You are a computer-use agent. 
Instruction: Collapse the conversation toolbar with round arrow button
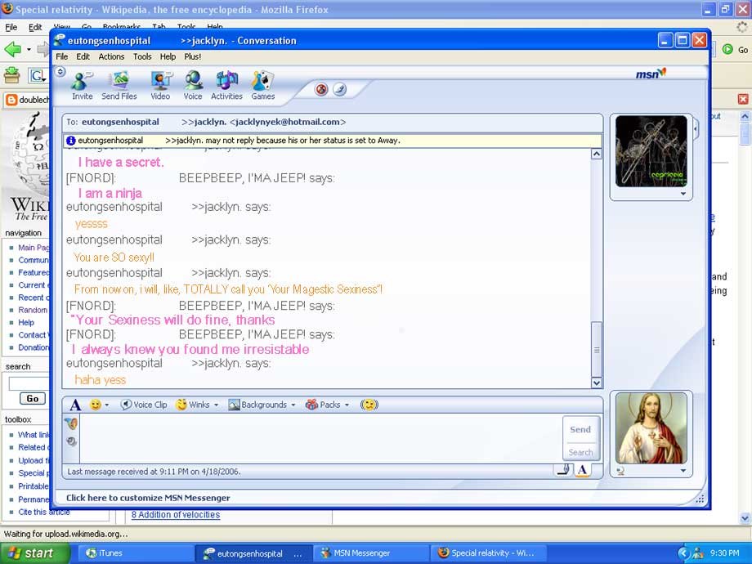click(x=60, y=72)
